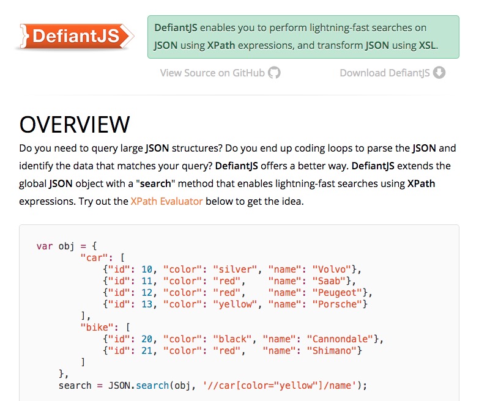
Task: Click the bold "search" word in overview paragraph
Action: pos(155,184)
